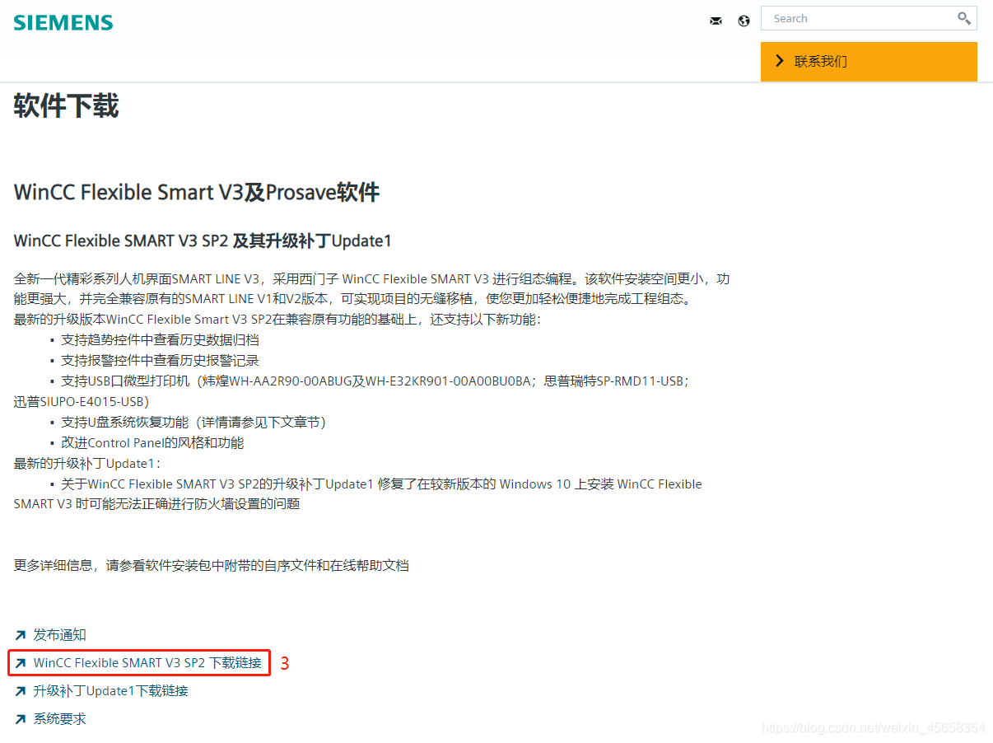The width and height of the screenshot is (993, 743).
Task: Click bullet 支持报警控件中查看历史报警记录
Action: point(161,360)
